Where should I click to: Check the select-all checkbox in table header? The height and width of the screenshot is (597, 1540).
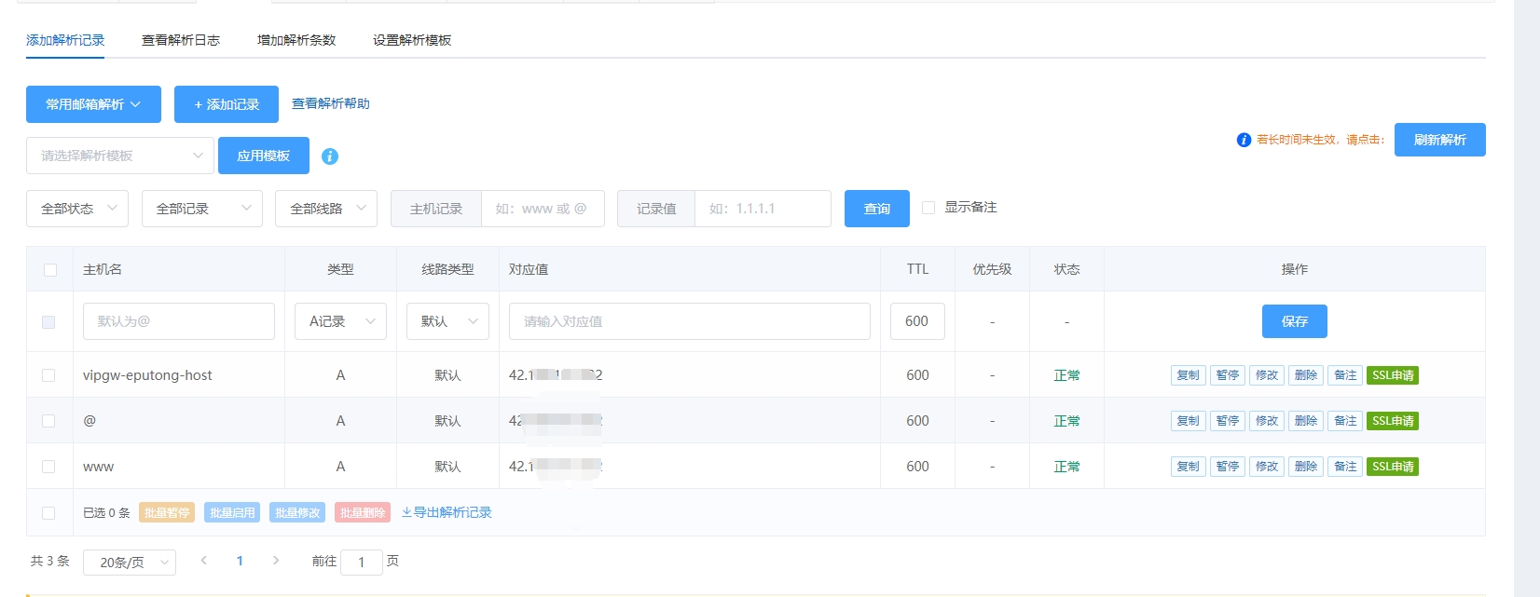pyautogui.click(x=50, y=270)
